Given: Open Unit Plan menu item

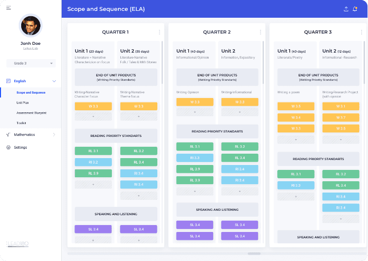Looking at the screenshot, I should coord(23,102).
